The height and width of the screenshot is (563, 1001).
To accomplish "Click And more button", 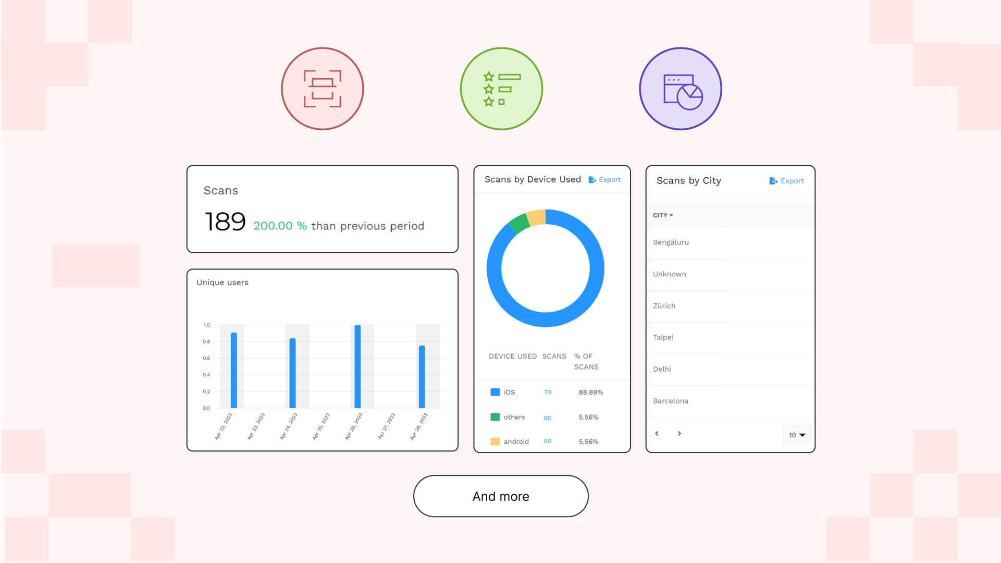I will pos(500,496).
